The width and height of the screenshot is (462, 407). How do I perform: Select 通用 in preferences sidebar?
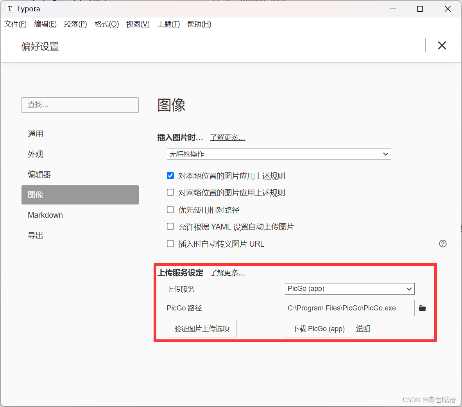click(x=80, y=134)
